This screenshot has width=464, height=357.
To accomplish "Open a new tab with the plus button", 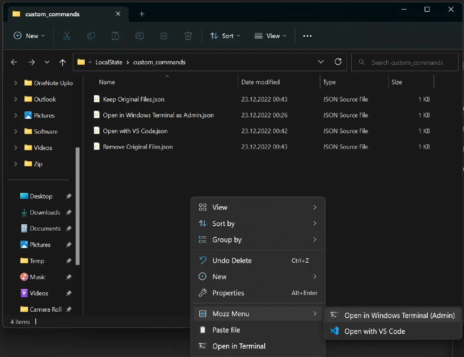I will click(142, 14).
